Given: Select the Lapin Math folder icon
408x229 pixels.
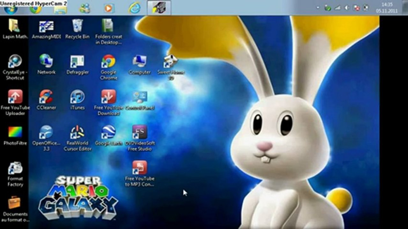Looking at the screenshot, I should [15, 29].
